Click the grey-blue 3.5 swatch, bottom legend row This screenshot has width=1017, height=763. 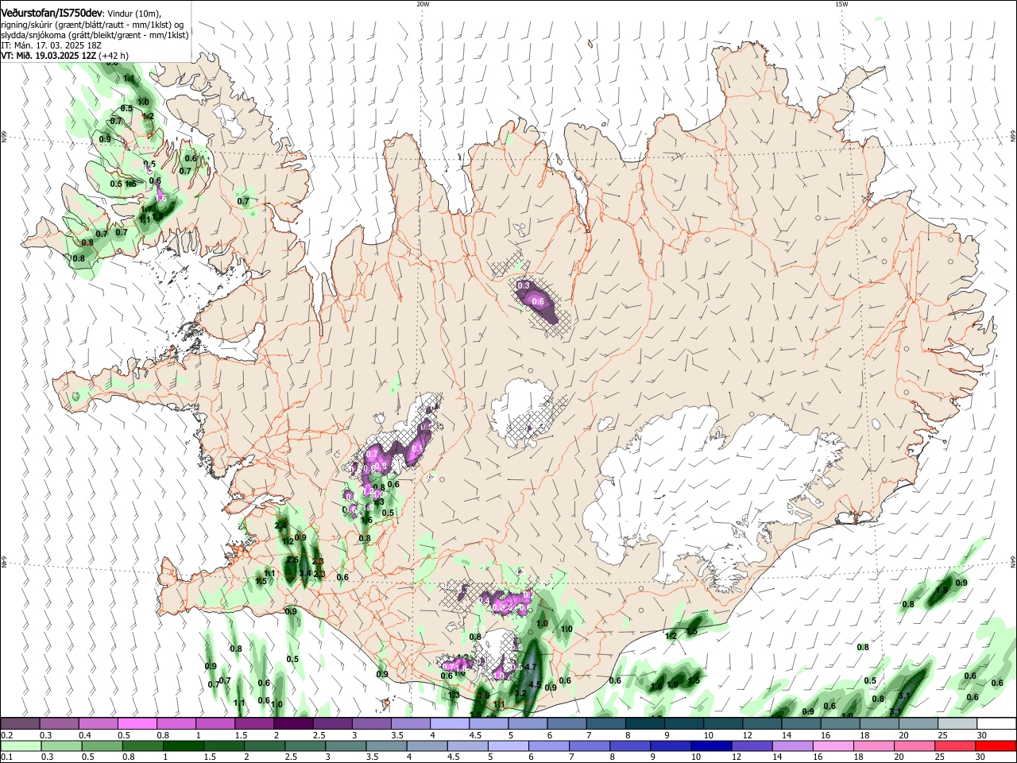[x=386, y=746]
